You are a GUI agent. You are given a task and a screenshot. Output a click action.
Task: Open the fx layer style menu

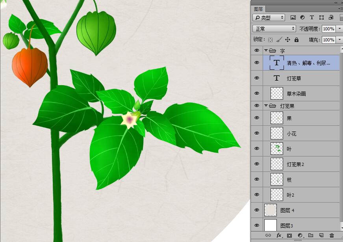pos(279,235)
